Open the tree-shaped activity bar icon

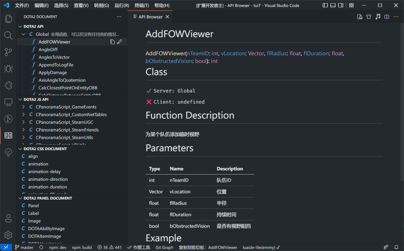click(x=8, y=152)
